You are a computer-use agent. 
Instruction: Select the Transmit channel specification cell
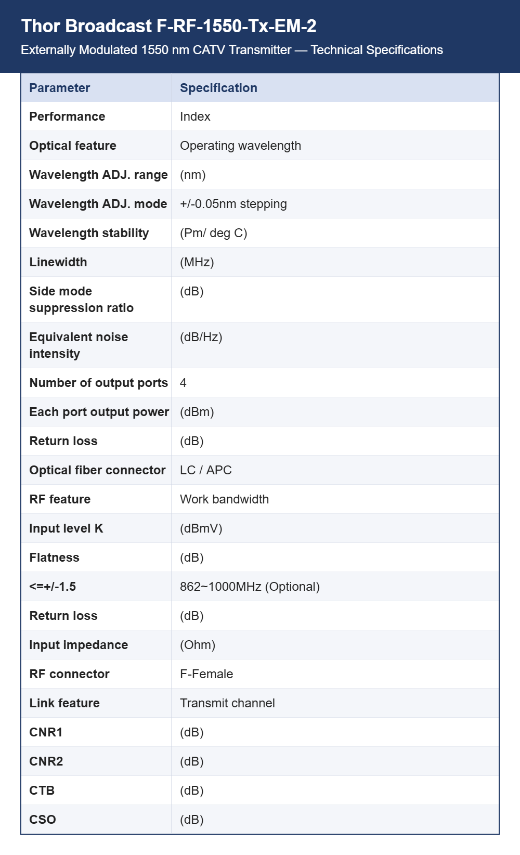(335, 703)
